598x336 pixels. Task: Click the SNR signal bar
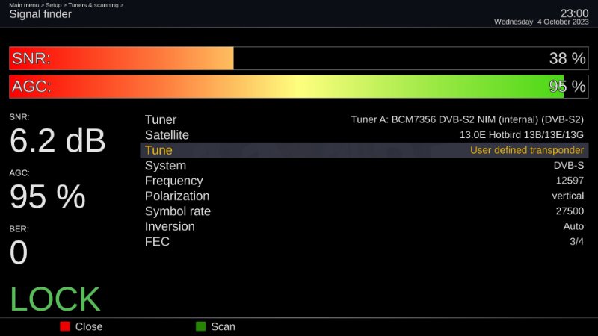[x=298, y=58]
